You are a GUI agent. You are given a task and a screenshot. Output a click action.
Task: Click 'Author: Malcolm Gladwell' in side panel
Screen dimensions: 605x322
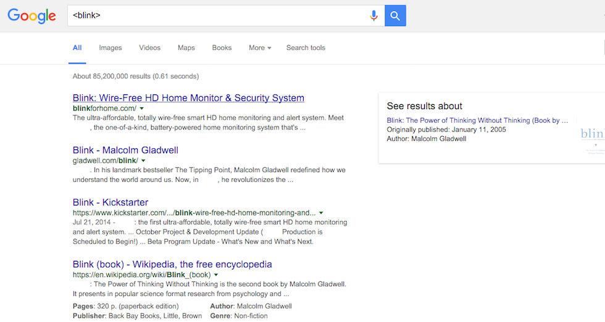pyautogui.click(x=427, y=139)
